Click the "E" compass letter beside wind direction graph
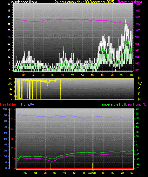 pyautogui.click(x=139, y=94)
